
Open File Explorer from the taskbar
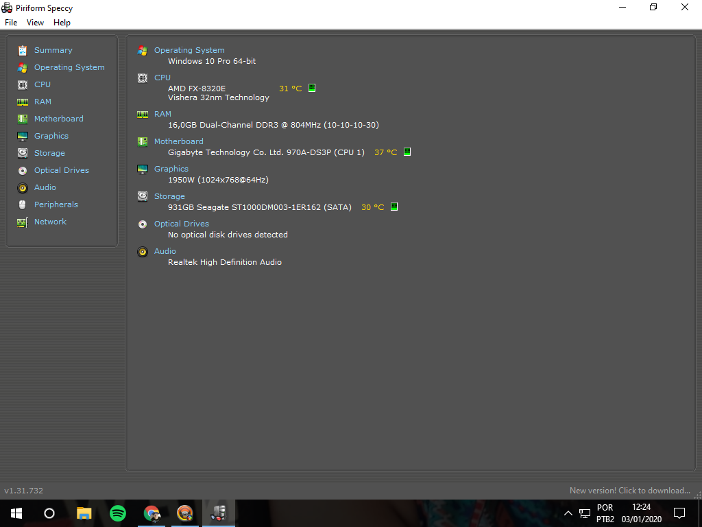[84, 513]
